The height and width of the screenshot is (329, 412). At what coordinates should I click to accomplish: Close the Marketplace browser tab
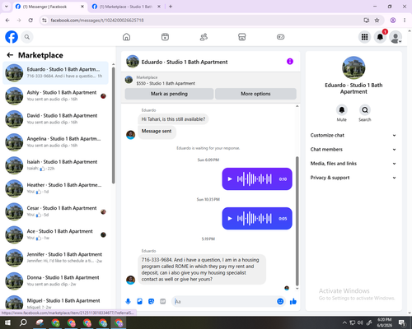tap(159, 7)
